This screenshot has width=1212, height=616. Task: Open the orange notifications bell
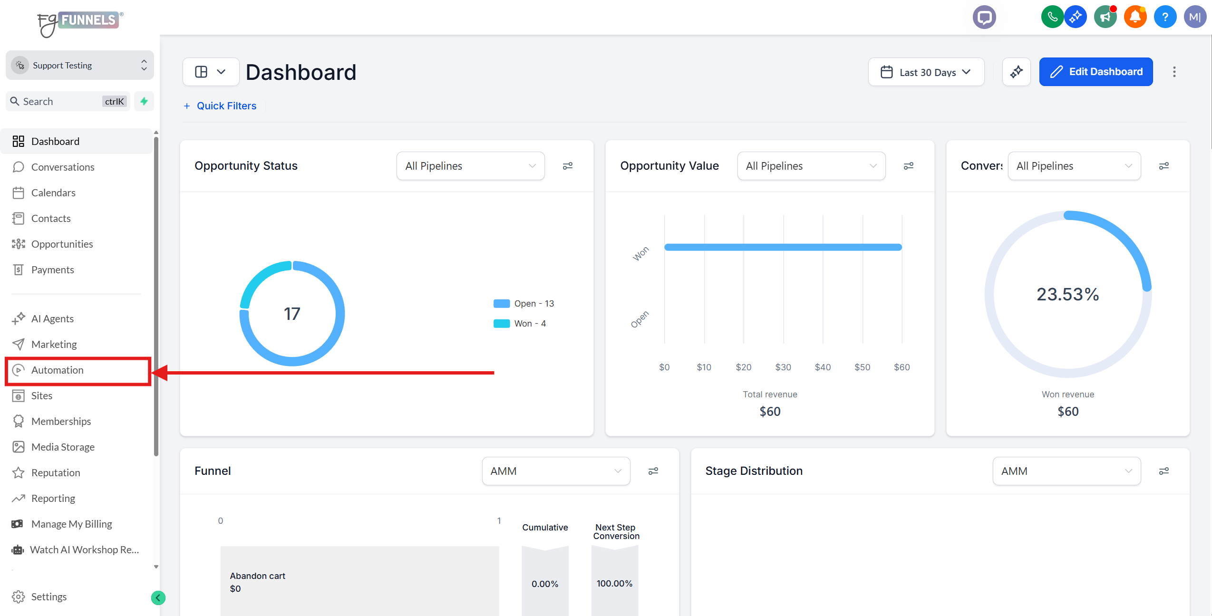tap(1135, 18)
